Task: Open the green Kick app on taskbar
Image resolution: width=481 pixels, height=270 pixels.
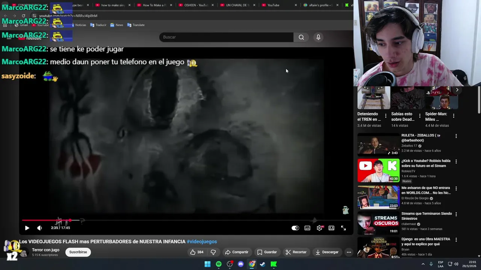Action: pos(274,264)
